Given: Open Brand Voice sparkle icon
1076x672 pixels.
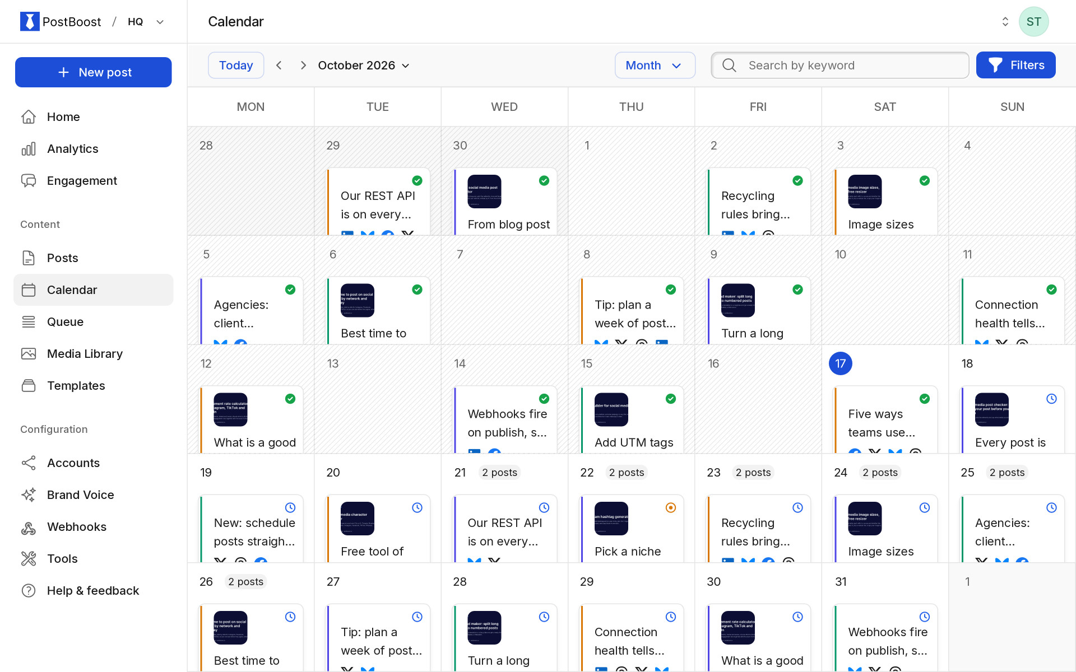Looking at the screenshot, I should [x=29, y=494].
